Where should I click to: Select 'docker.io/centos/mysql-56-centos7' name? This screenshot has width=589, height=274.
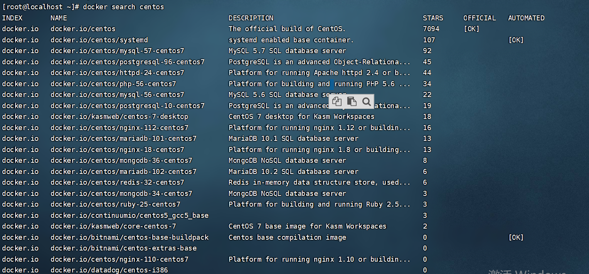[117, 95]
